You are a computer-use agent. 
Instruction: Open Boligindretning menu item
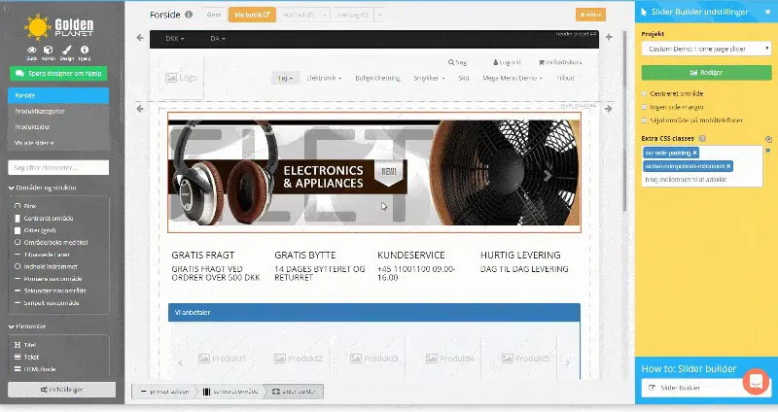pos(377,78)
